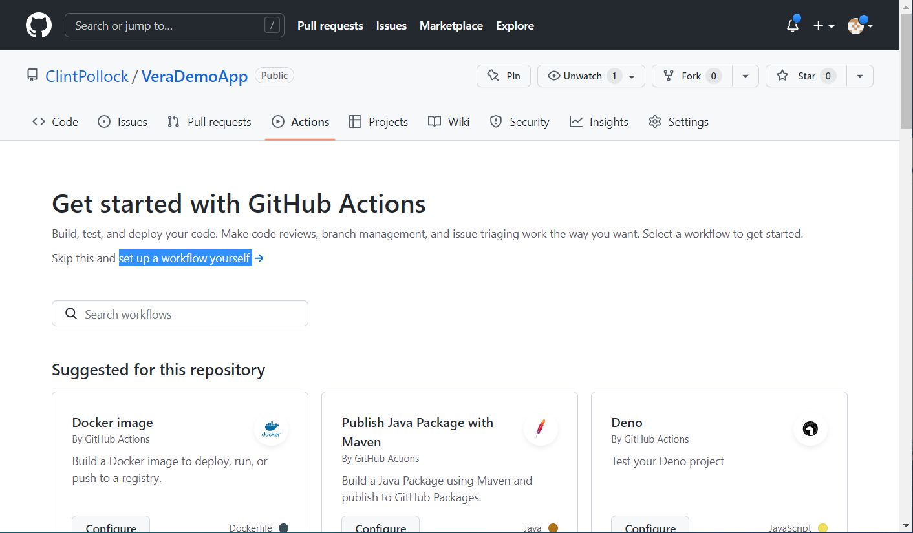Open the Wiki tab
This screenshot has width=913, height=533.
tap(449, 121)
